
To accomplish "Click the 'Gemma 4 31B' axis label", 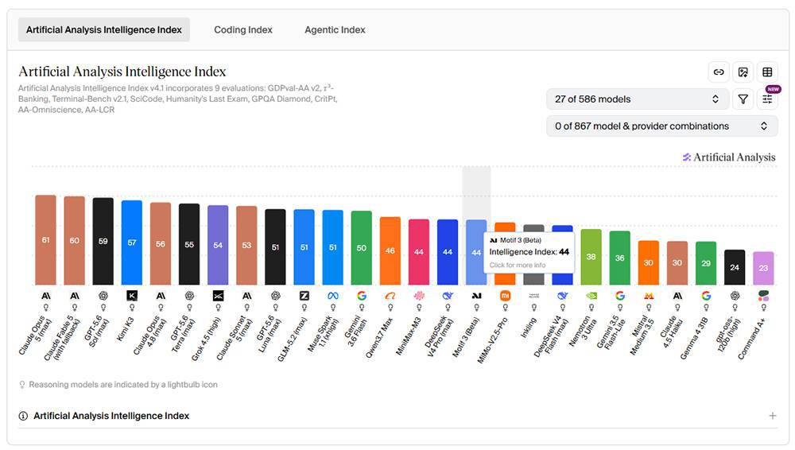I will [695, 339].
